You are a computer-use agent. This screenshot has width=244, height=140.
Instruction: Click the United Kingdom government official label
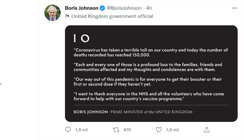(x=112, y=16)
